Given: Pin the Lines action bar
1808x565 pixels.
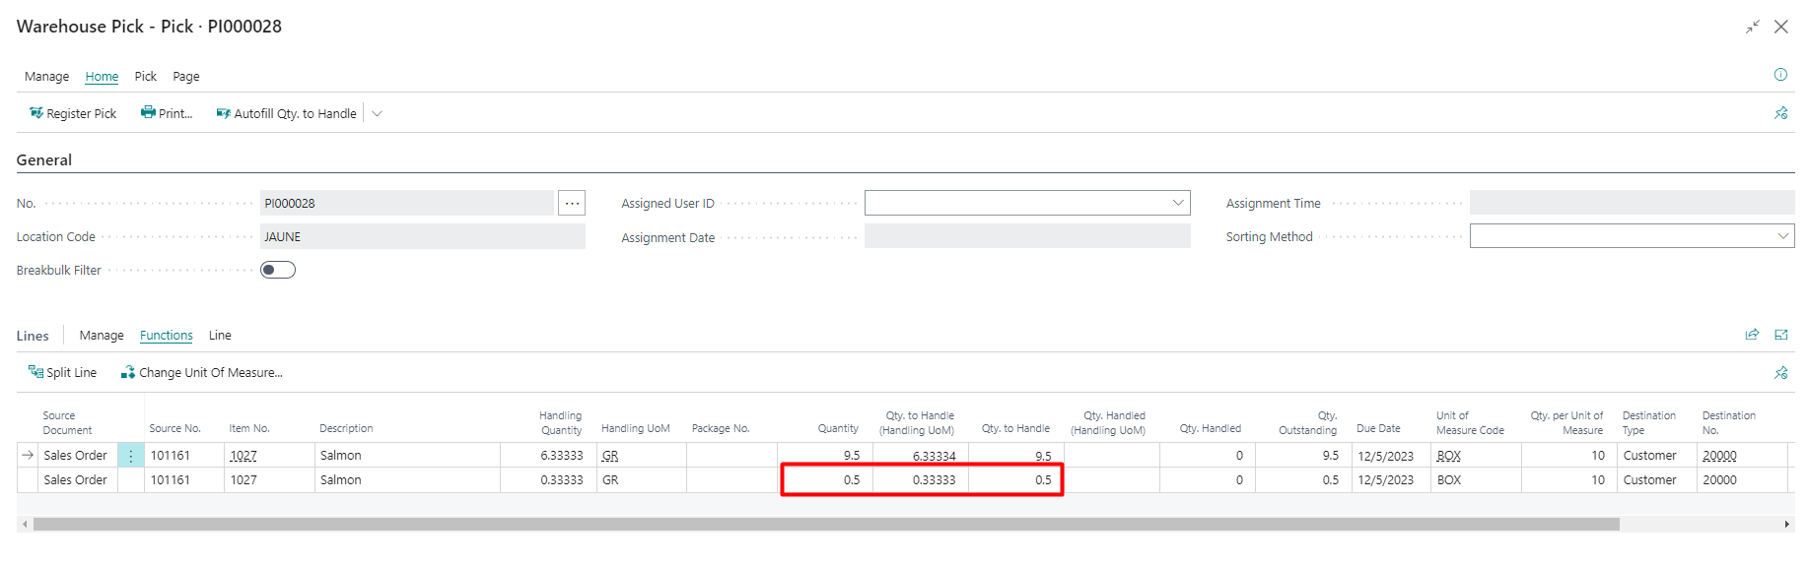Looking at the screenshot, I should click(x=1780, y=372).
